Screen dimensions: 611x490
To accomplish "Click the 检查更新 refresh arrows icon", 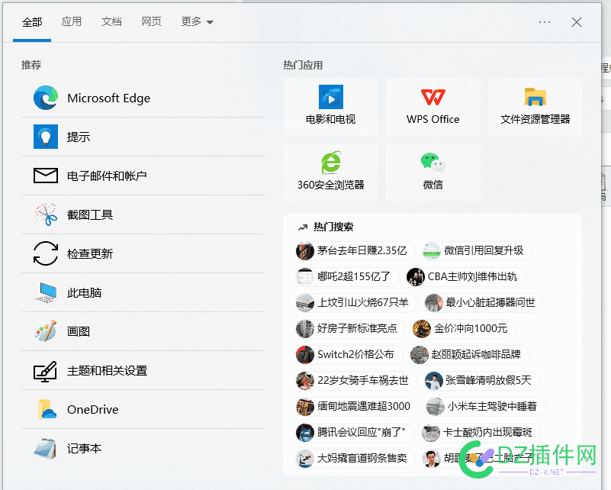I will (x=46, y=253).
